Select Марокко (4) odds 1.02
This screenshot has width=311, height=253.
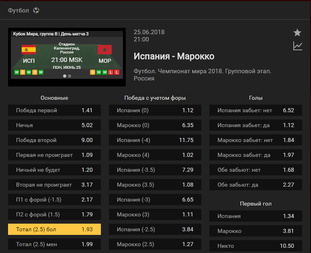pos(155,155)
